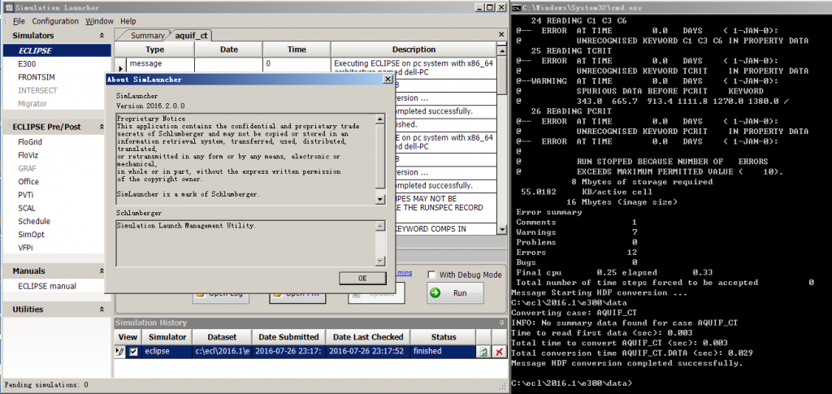The height and width of the screenshot is (394, 832).
Task: Click the Type column header
Action: (155, 50)
